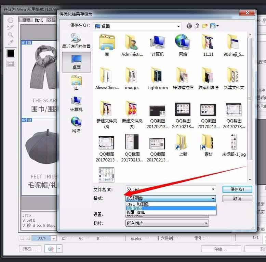Screen dimensions: 266x262
Task: Choose '仅限 HTML' format option
Action: [x=136, y=213]
